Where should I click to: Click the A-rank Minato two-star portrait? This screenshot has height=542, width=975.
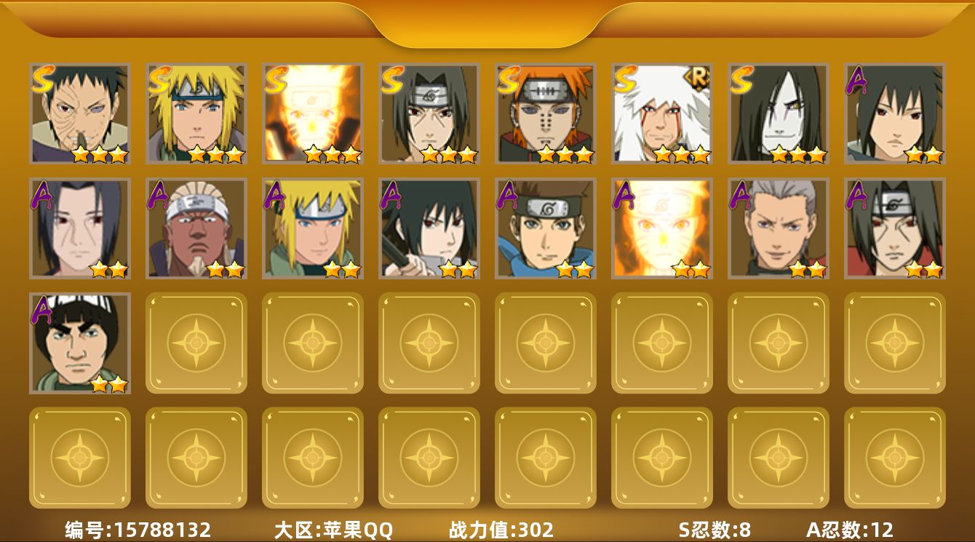[x=313, y=228]
